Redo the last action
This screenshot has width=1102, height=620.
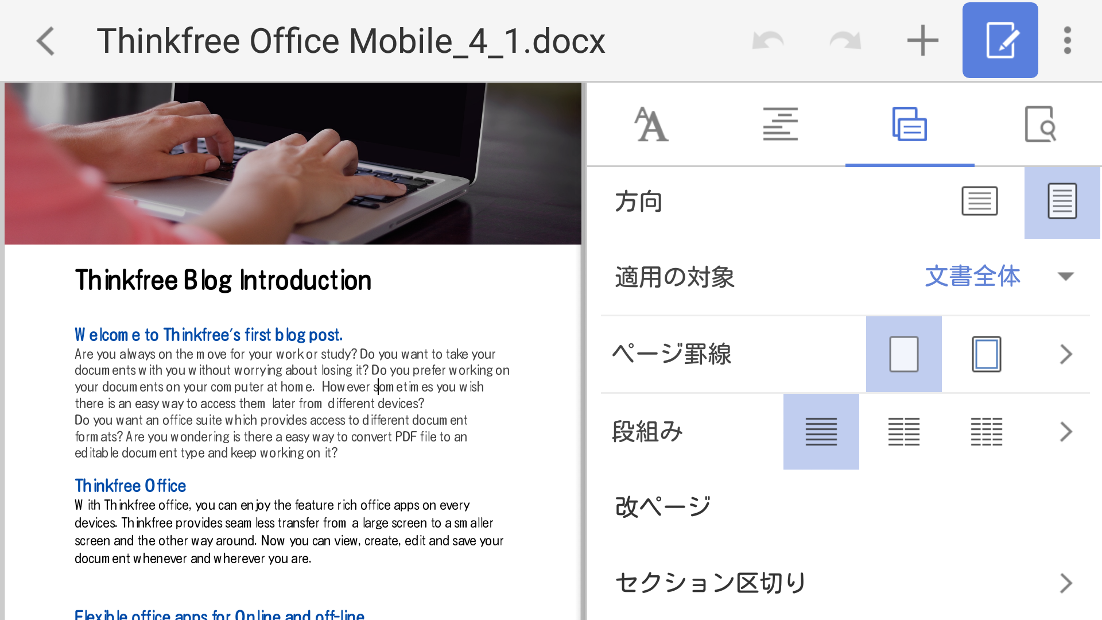point(845,41)
